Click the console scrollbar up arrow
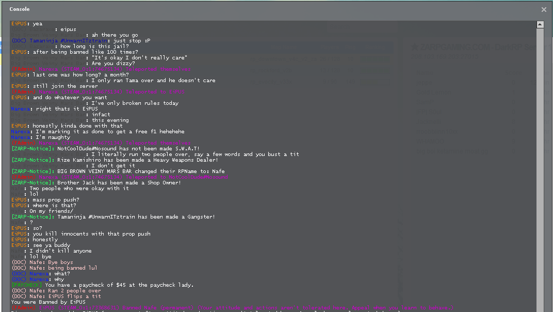Viewport: 553px width, 312px height. tap(540, 24)
